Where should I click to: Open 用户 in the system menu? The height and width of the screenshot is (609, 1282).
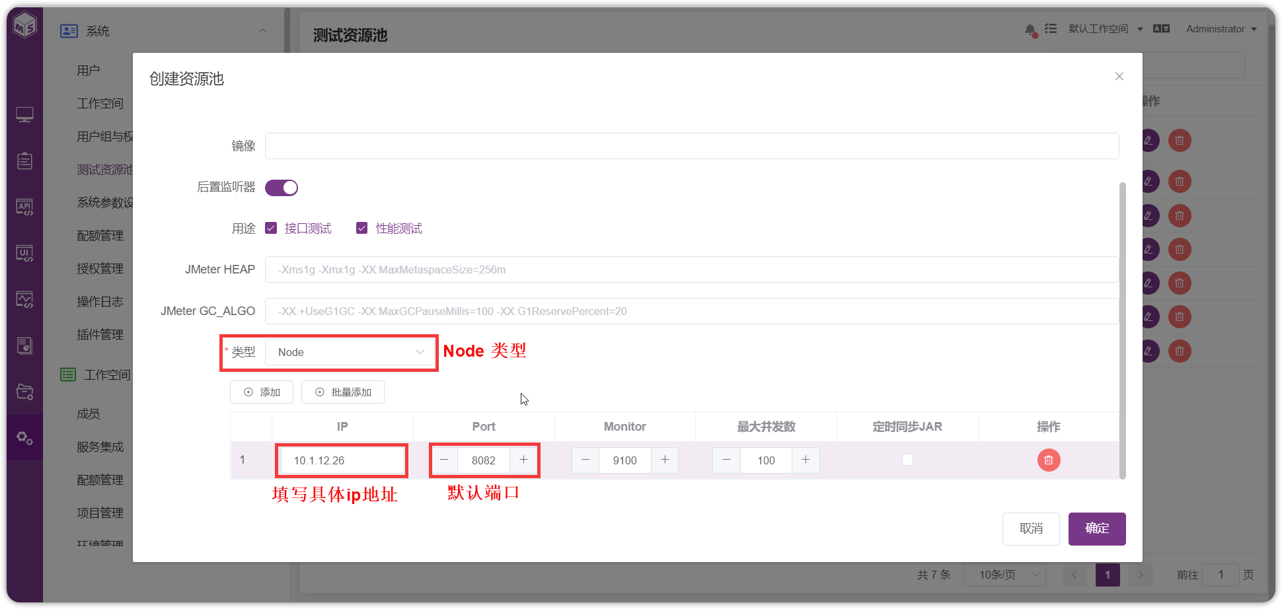(89, 71)
